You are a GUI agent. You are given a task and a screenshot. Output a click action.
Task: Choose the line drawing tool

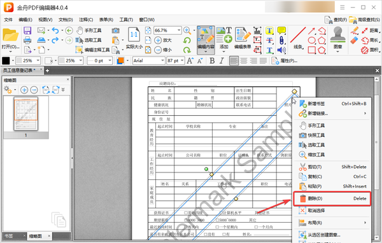coord(298,38)
